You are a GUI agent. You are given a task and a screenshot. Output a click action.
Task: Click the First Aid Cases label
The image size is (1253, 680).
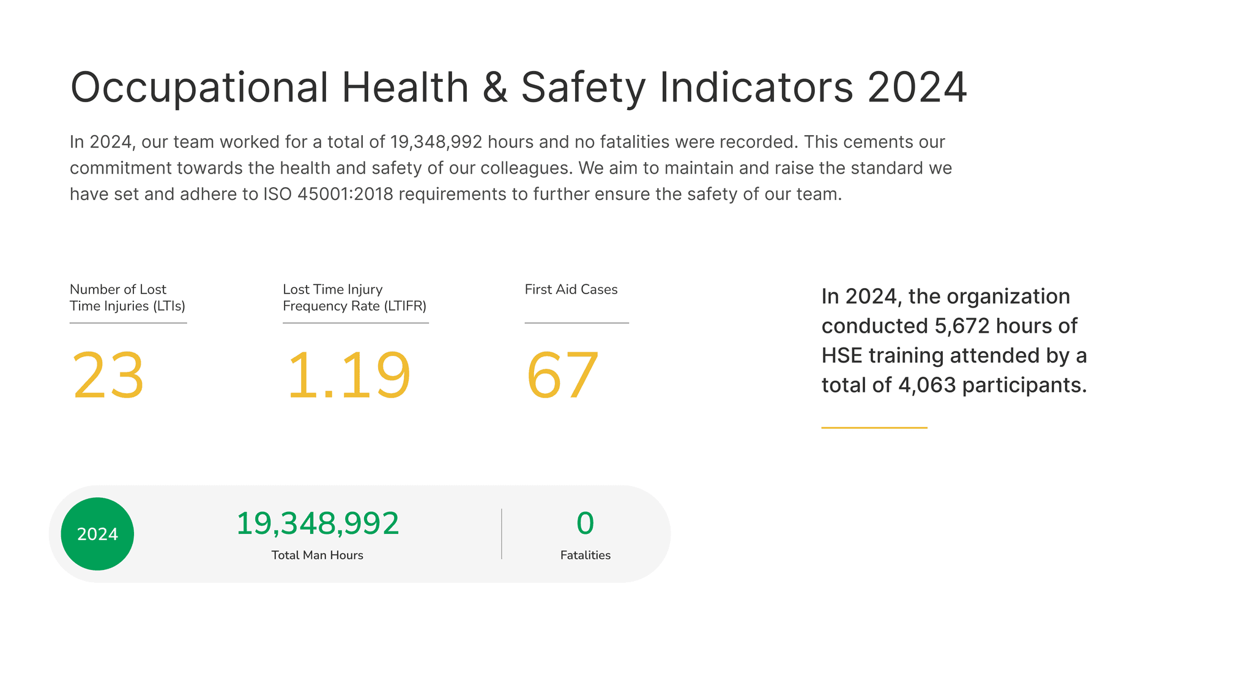(x=571, y=289)
